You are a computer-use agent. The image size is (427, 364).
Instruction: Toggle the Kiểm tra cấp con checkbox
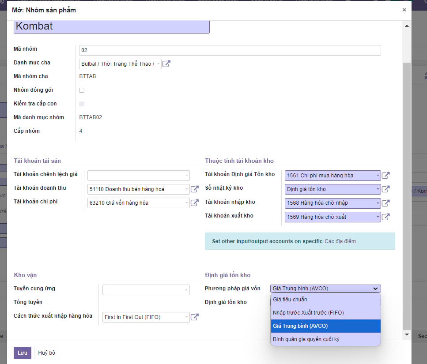[82, 104]
